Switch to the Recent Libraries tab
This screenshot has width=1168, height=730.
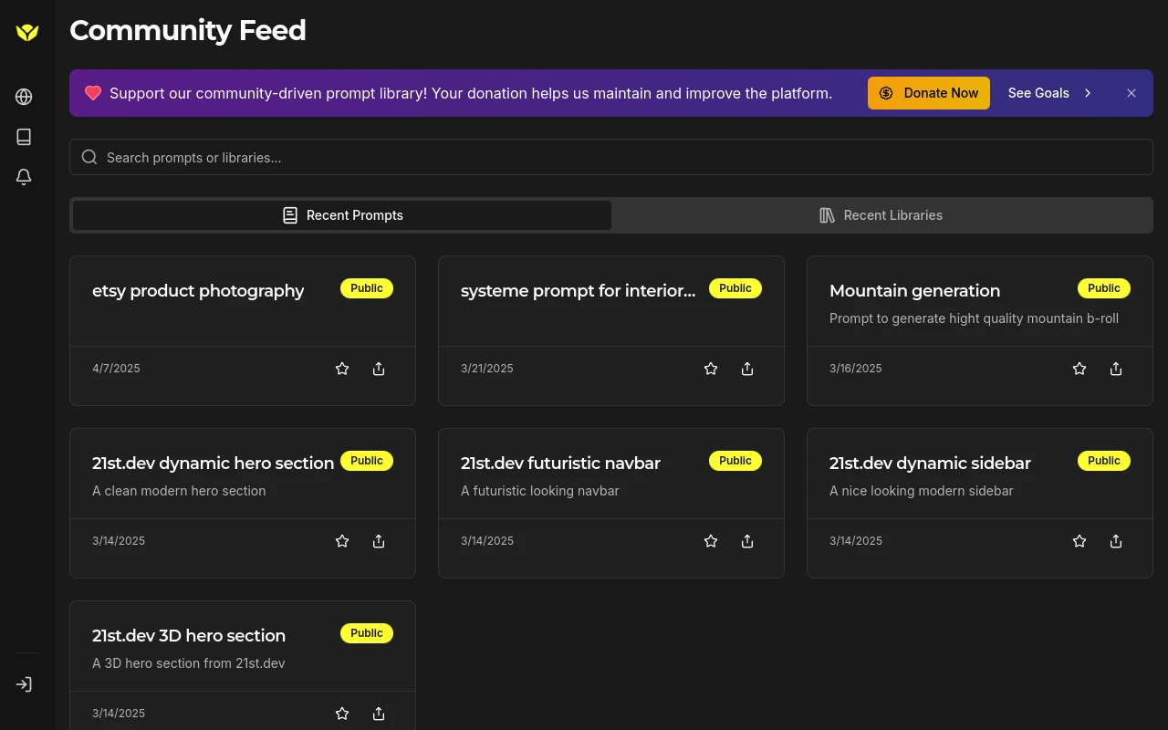(881, 215)
